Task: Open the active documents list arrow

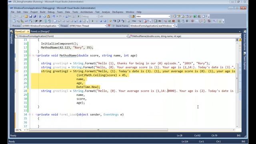Action: (240, 32)
